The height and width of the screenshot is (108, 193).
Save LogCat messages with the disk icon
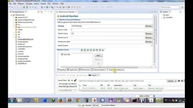coord(179,81)
